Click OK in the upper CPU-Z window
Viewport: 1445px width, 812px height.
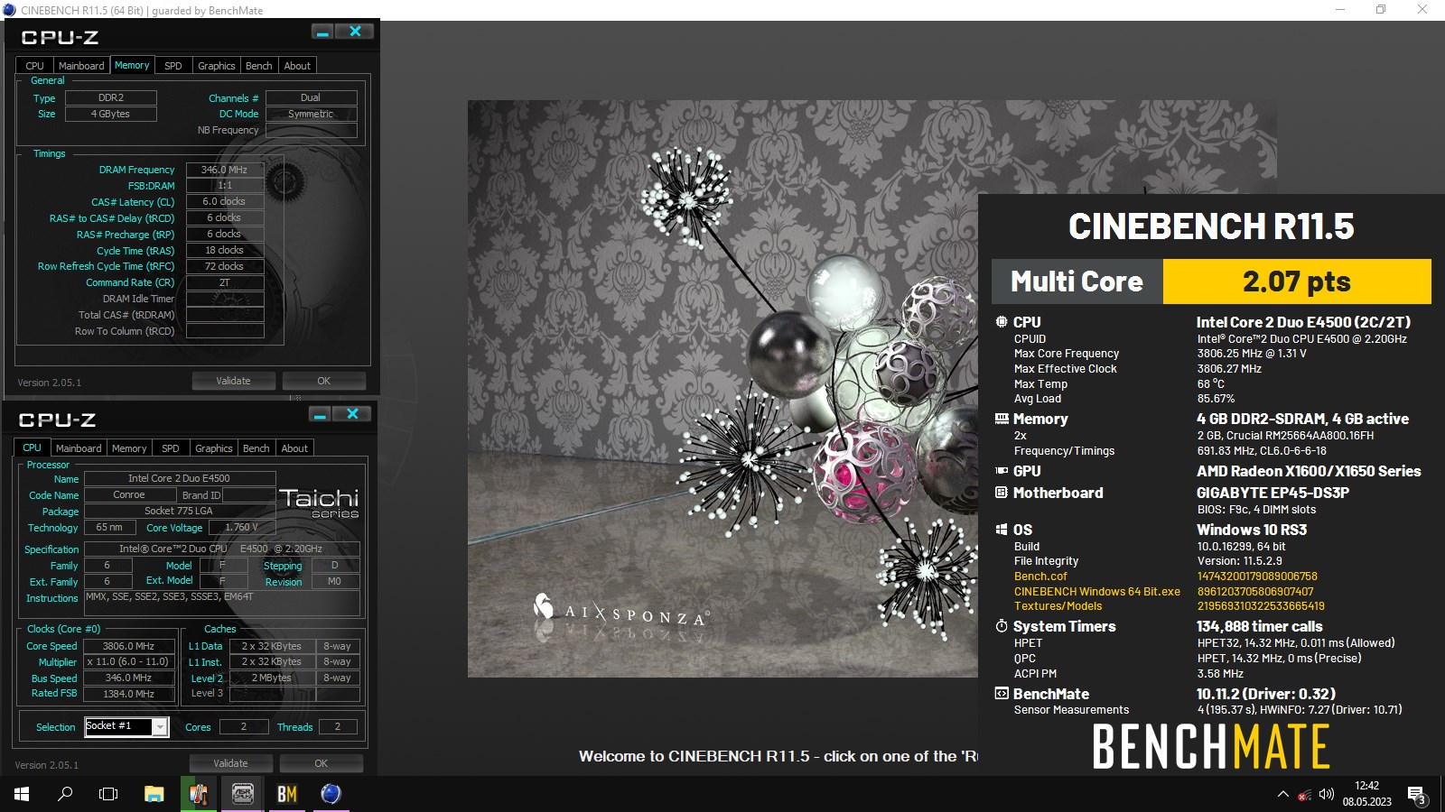[323, 381]
